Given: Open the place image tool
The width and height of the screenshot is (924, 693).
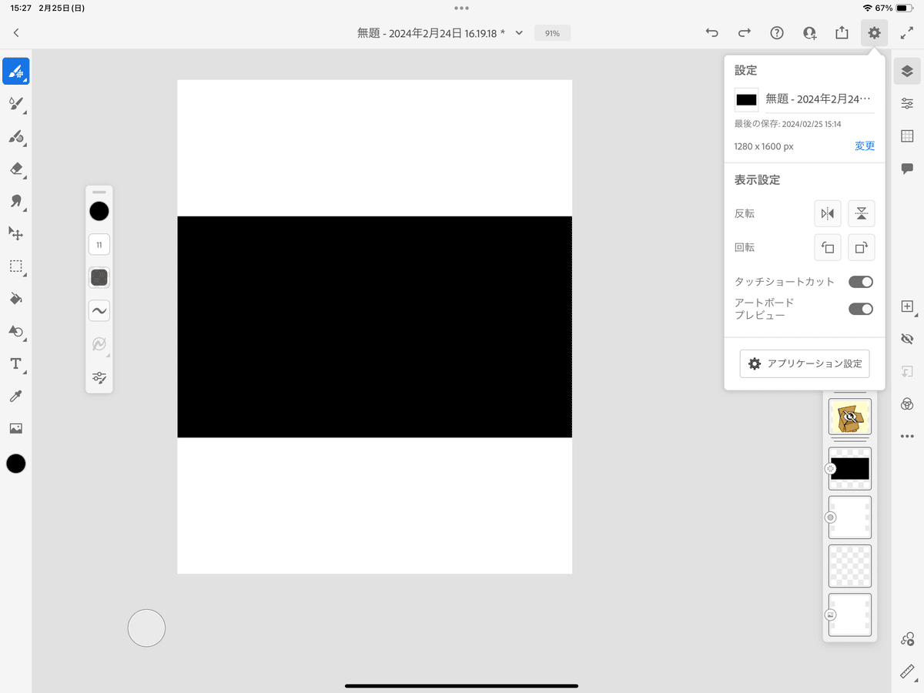Looking at the screenshot, I should (x=15, y=428).
